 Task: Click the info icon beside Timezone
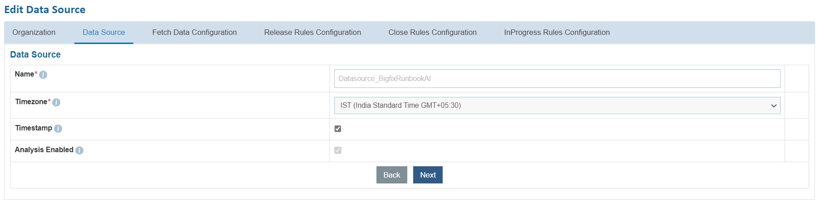[56, 102]
